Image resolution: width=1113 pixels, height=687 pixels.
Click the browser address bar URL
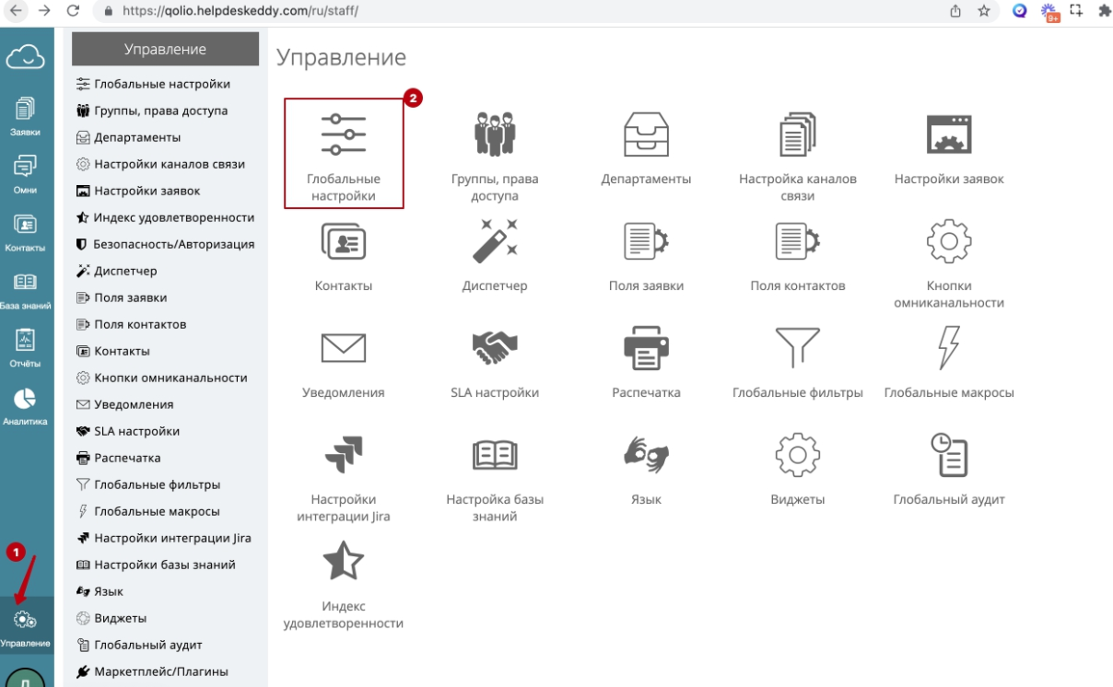(x=240, y=11)
